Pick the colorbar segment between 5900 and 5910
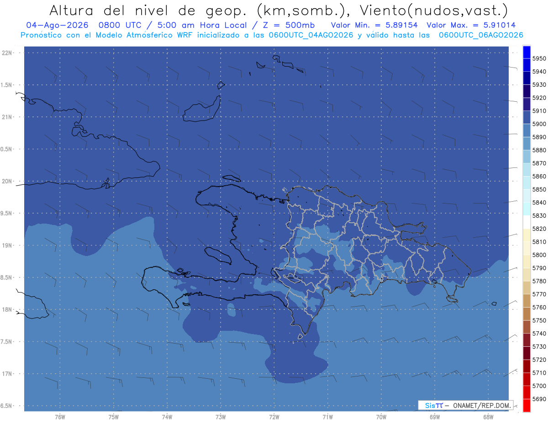Viewport: 548px width, 423px height. pos(527,118)
